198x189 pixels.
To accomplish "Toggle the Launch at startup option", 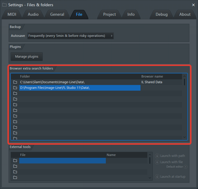I will click(x=157, y=177).
